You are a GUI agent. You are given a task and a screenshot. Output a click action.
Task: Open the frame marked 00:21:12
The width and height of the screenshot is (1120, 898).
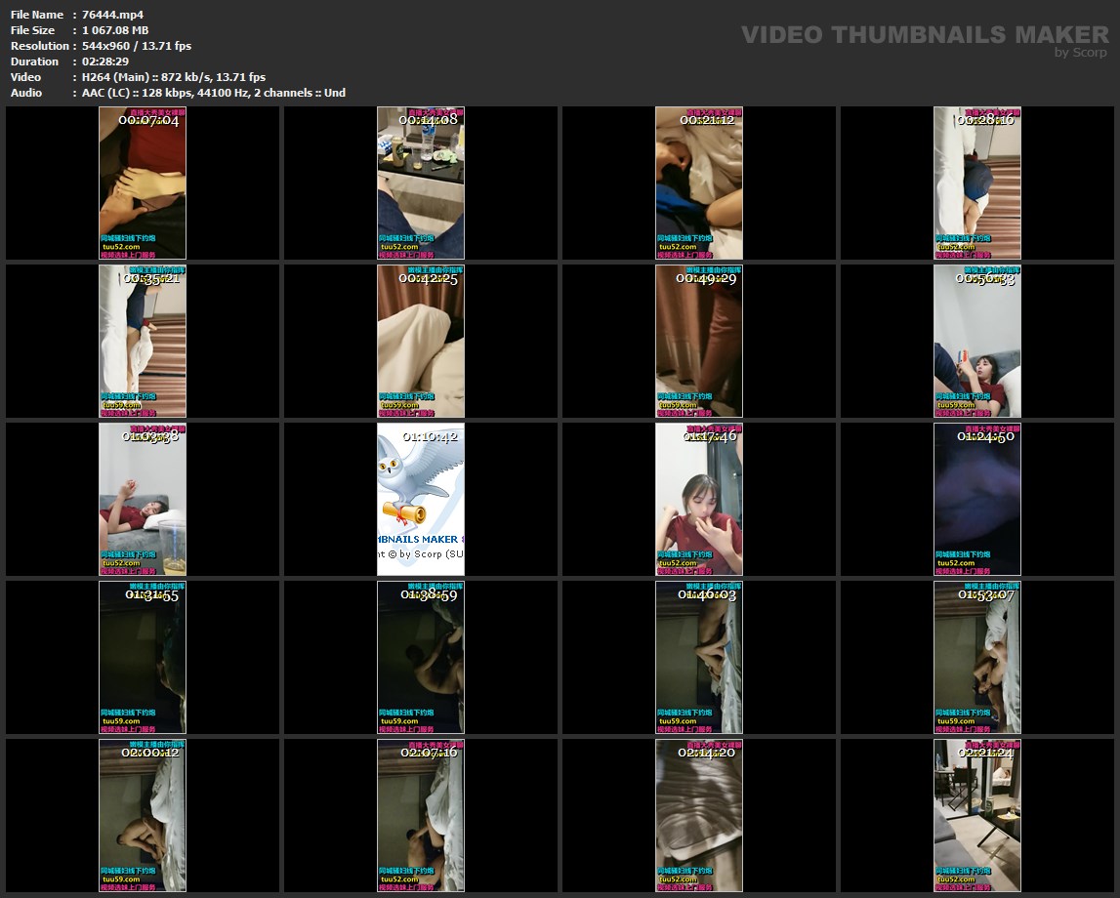coord(699,184)
